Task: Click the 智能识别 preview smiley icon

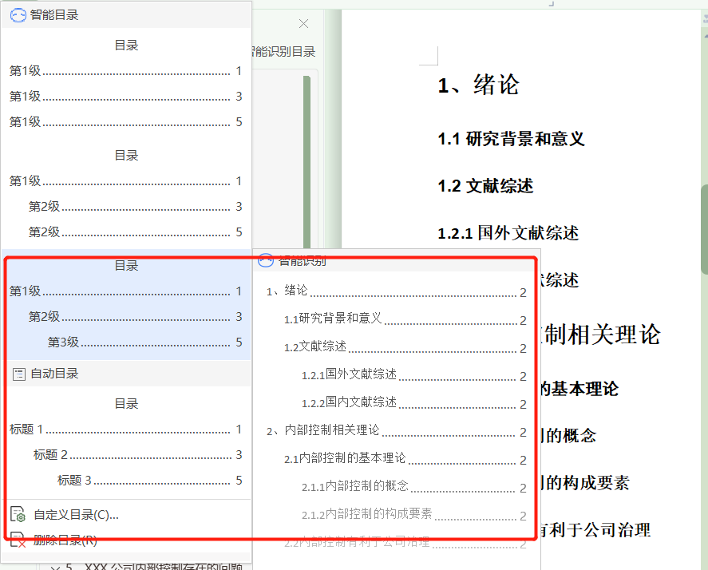Action: (266, 260)
